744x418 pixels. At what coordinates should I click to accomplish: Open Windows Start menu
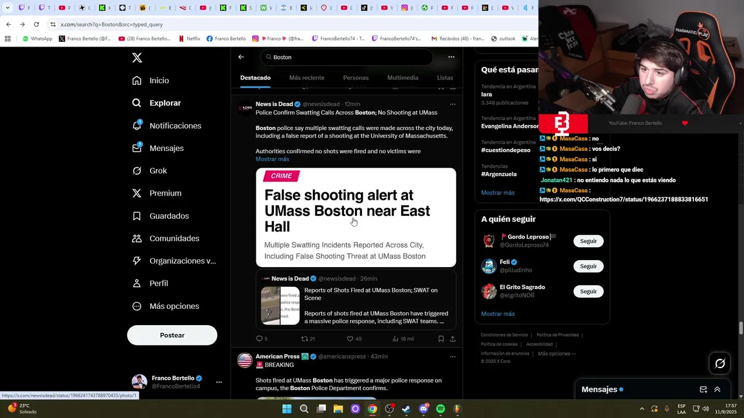[287, 409]
